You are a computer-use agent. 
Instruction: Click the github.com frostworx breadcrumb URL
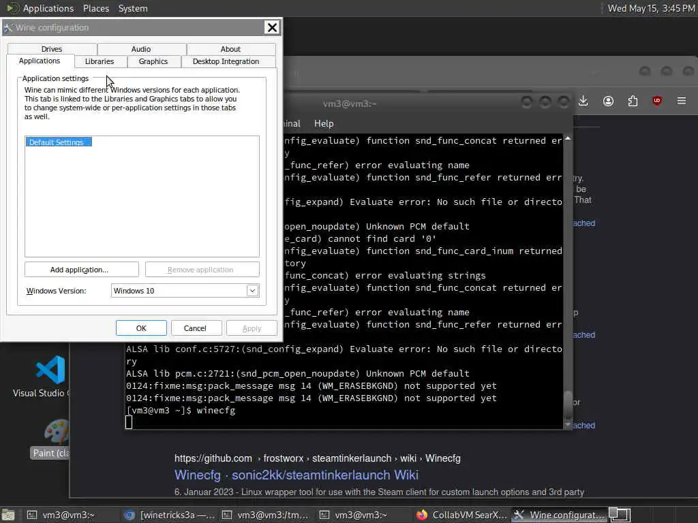pyautogui.click(x=318, y=458)
